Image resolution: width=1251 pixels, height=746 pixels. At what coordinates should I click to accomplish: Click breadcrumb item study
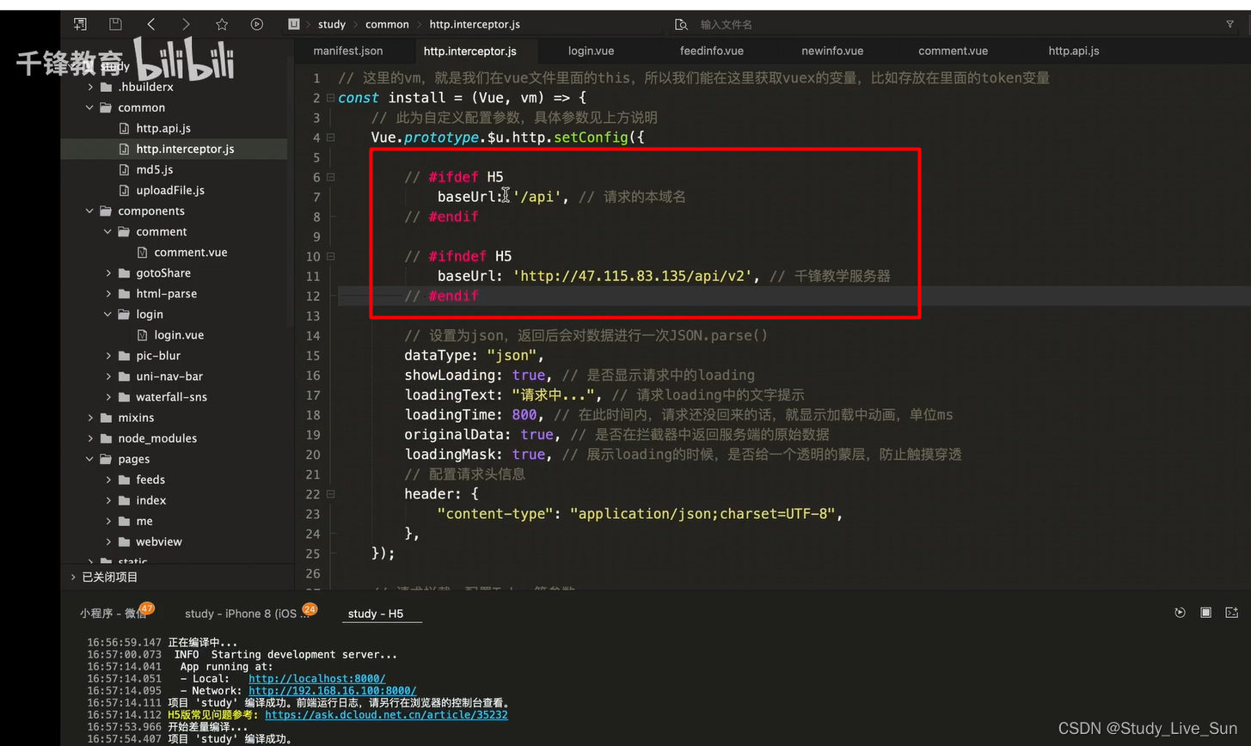[332, 24]
